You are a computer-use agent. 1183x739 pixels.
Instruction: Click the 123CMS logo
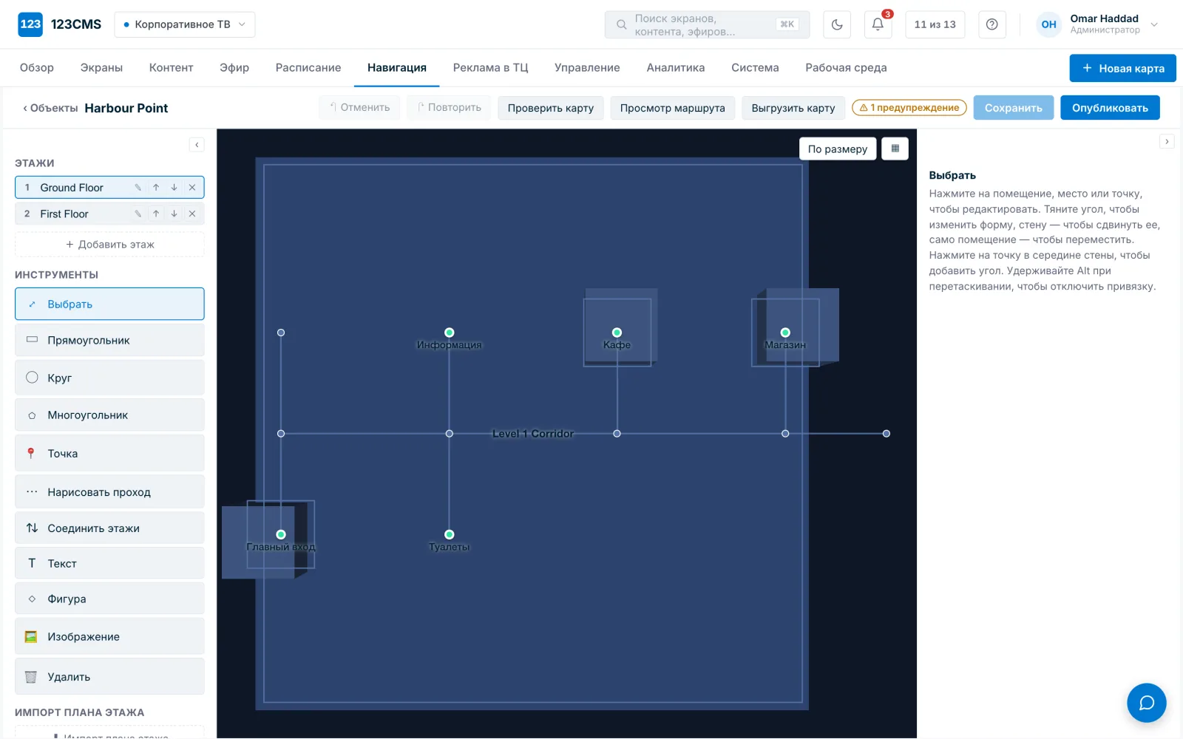[60, 24]
